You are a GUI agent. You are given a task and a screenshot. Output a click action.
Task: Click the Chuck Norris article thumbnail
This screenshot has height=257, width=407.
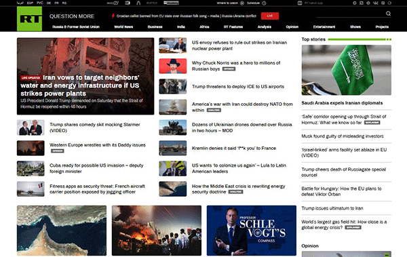point(172,66)
